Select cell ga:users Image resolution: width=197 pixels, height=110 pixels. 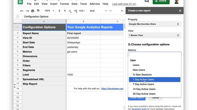point(83,52)
